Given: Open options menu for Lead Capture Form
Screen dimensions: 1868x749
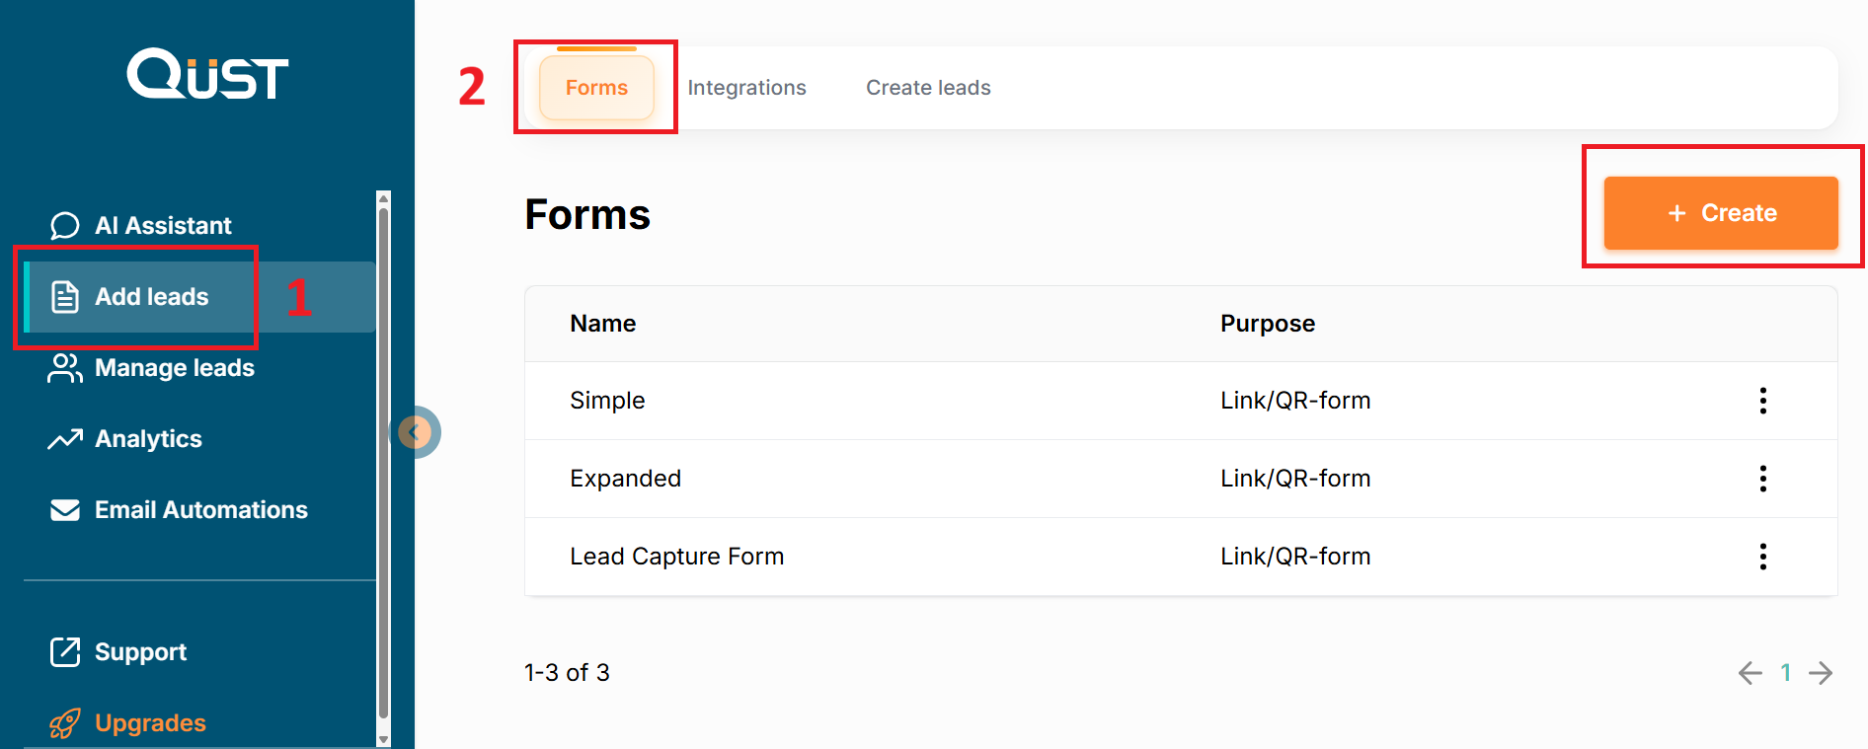Looking at the screenshot, I should pos(1762,557).
